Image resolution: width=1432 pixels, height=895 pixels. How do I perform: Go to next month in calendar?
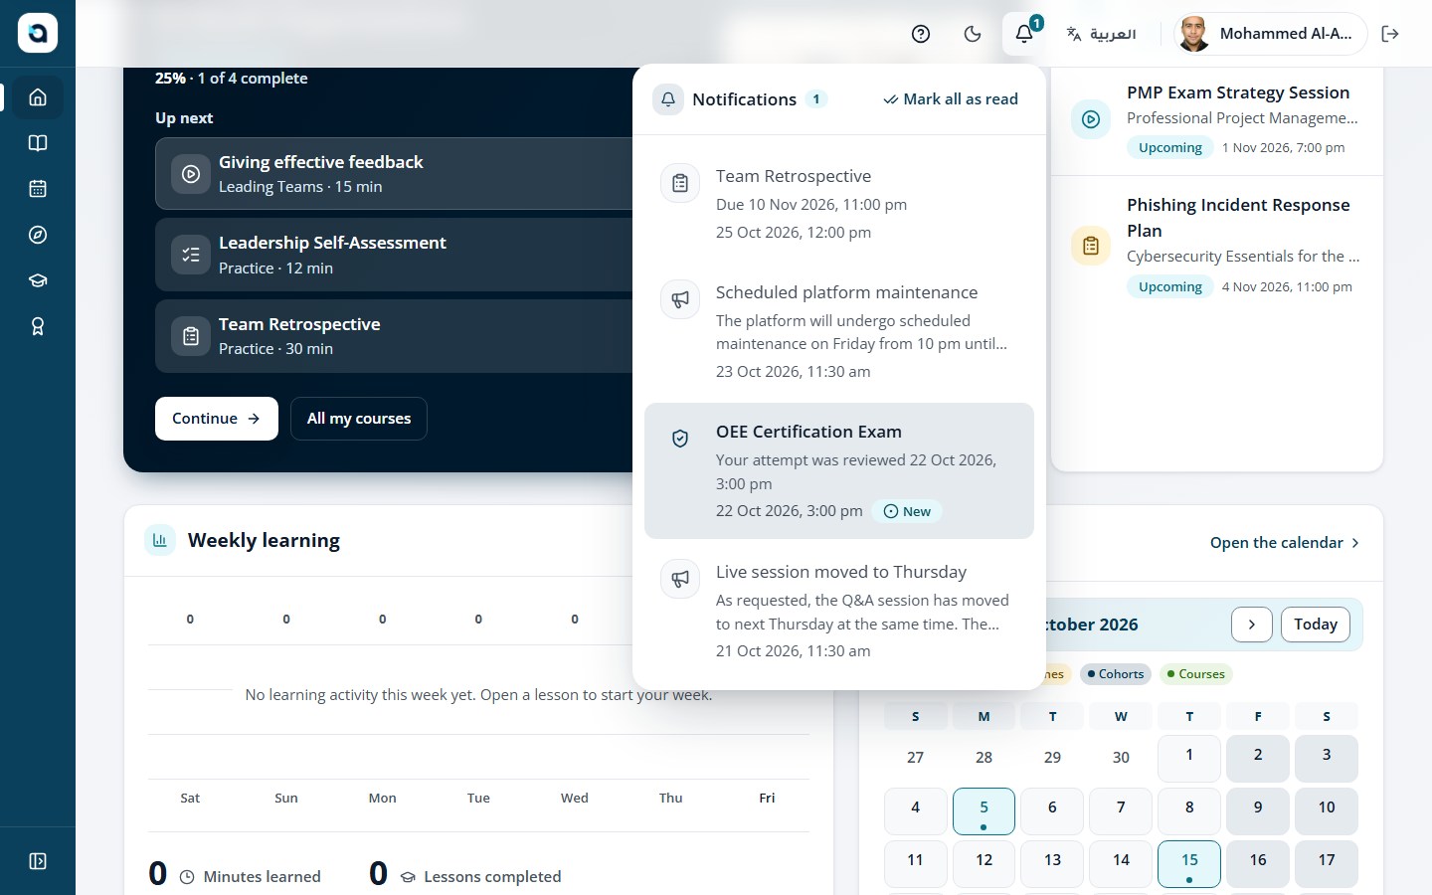point(1252,625)
